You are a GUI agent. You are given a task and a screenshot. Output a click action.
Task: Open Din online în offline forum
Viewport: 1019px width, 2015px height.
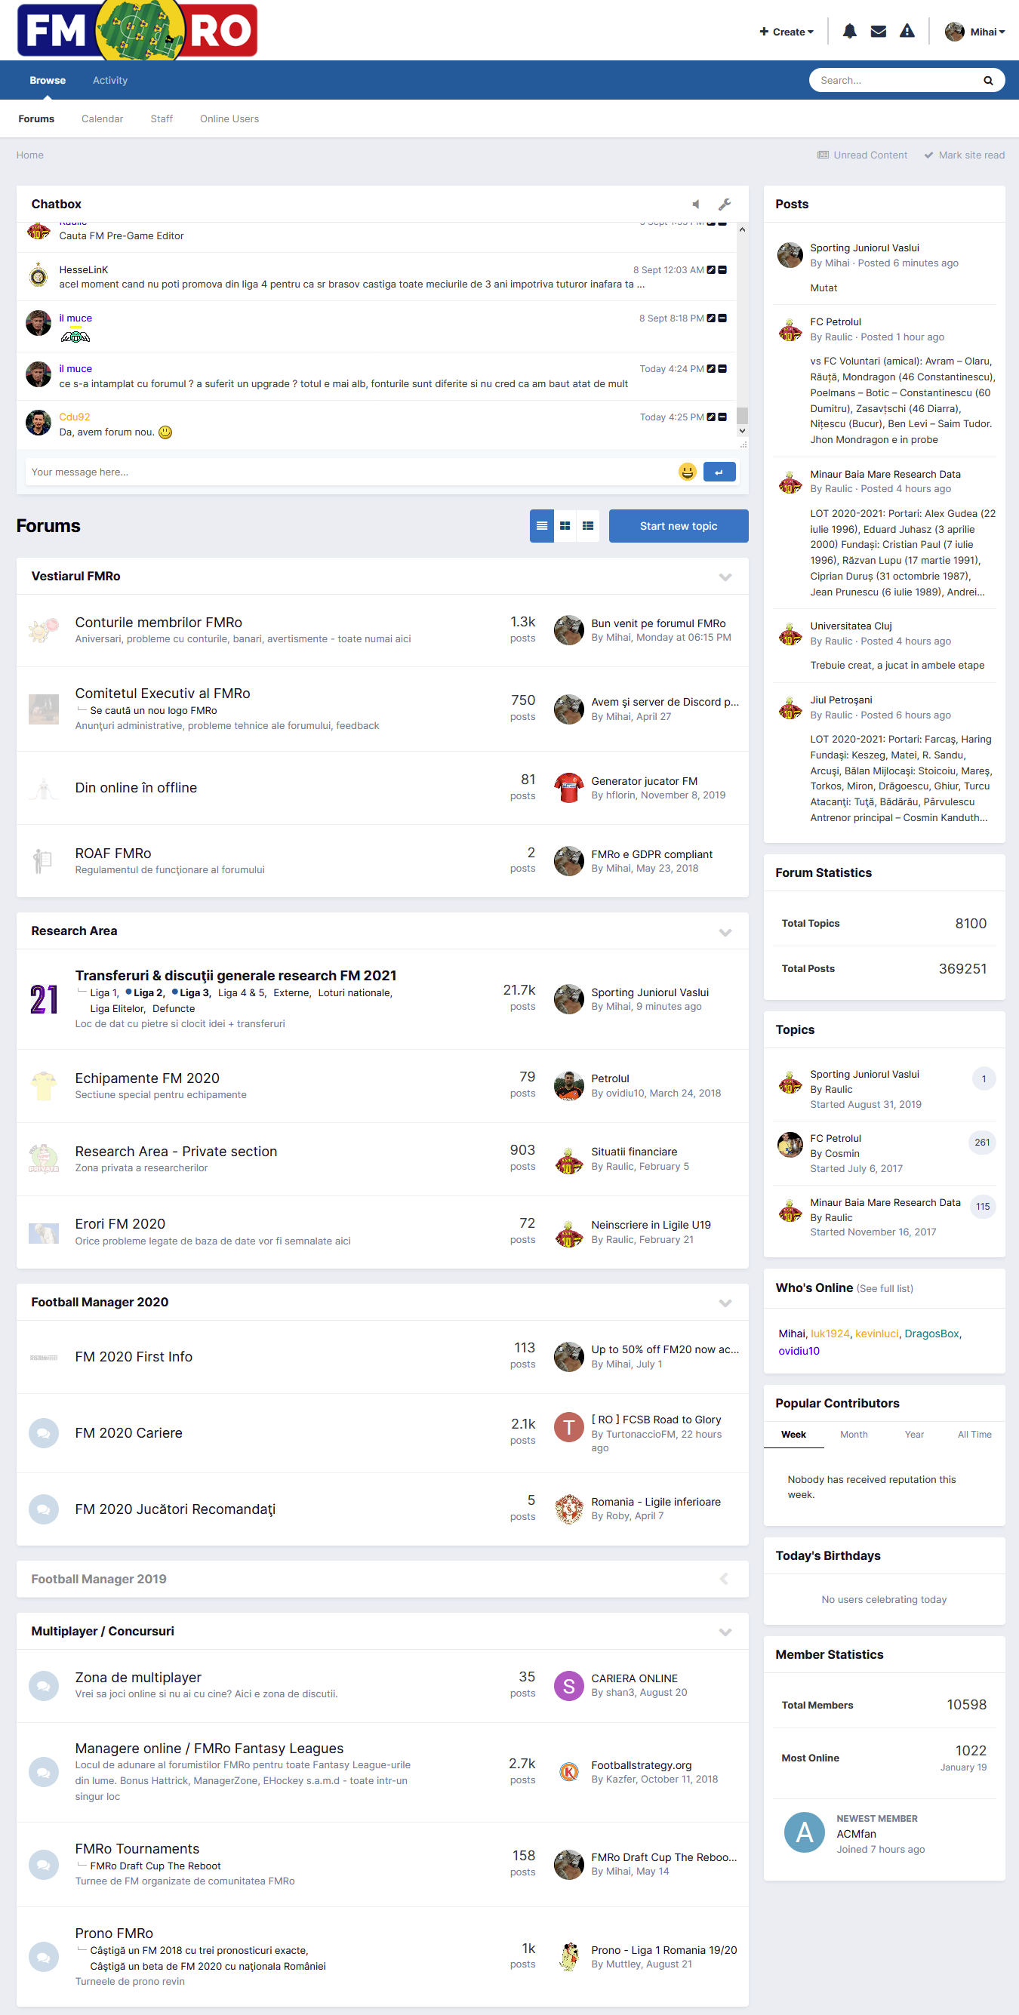(136, 788)
